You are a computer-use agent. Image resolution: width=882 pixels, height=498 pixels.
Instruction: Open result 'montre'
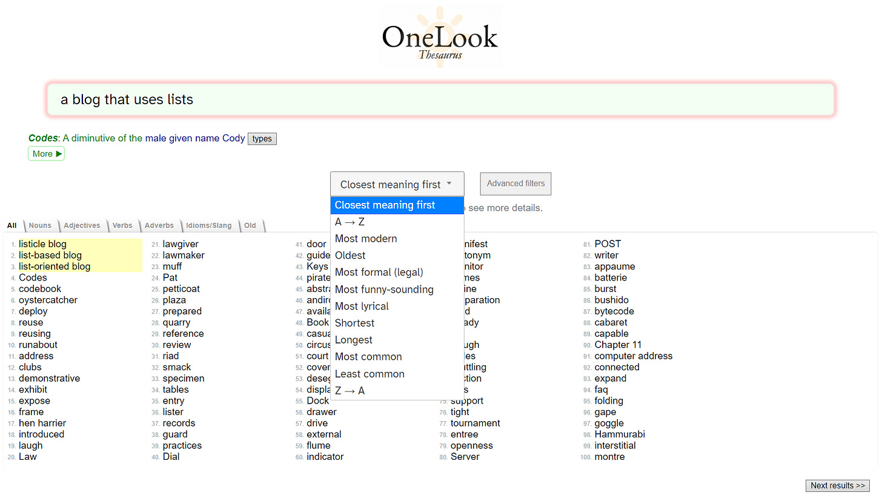609,457
